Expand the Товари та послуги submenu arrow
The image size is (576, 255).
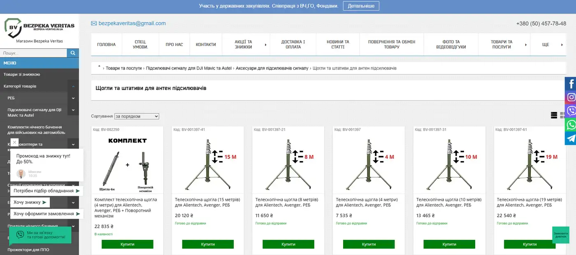[526, 44]
